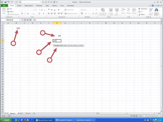
Task: Select the cell containing 254
Action: pos(57,36)
